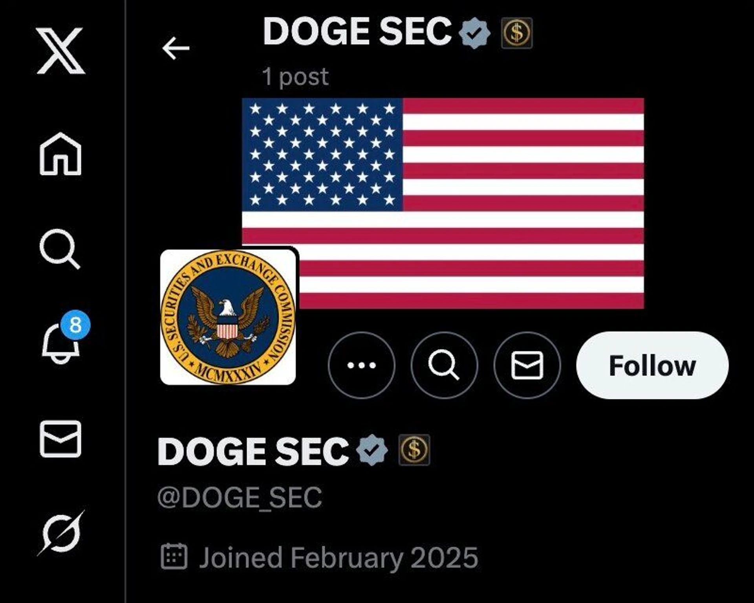Viewport: 754px width, 603px height.
Task: Click the @DOGE_SEC handle text
Action: [240, 497]
